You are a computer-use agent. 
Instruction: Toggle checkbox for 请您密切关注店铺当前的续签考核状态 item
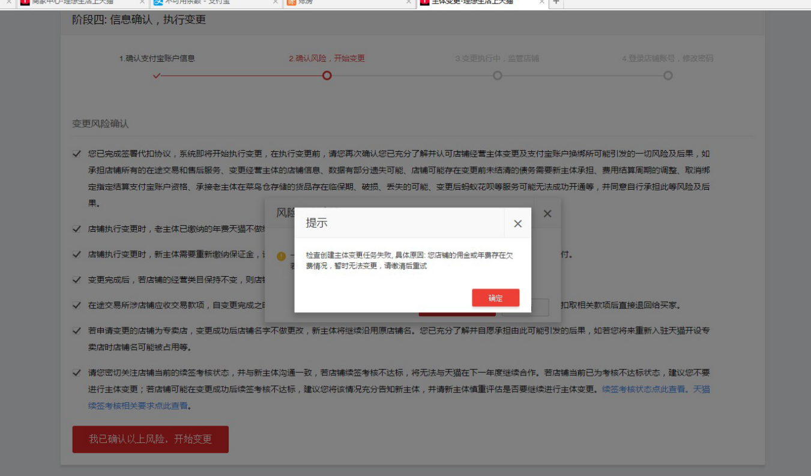76,372
